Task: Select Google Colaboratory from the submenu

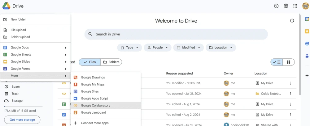Action: 95,105
